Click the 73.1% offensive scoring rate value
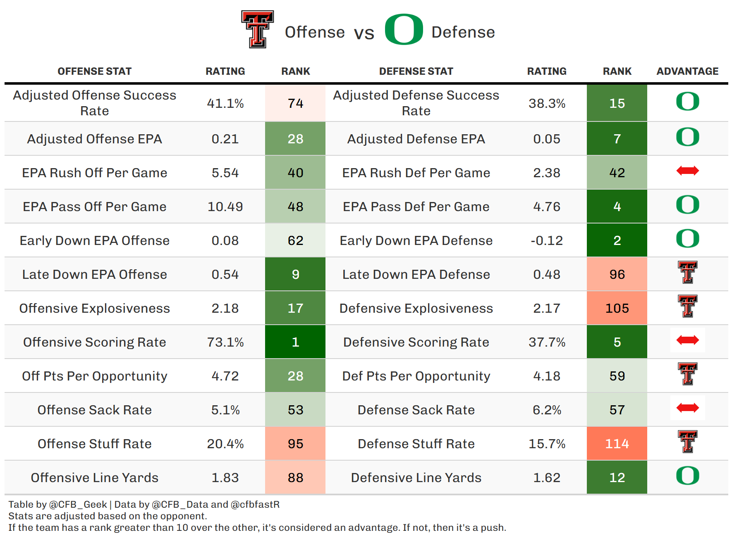 [x=225, y=342]
